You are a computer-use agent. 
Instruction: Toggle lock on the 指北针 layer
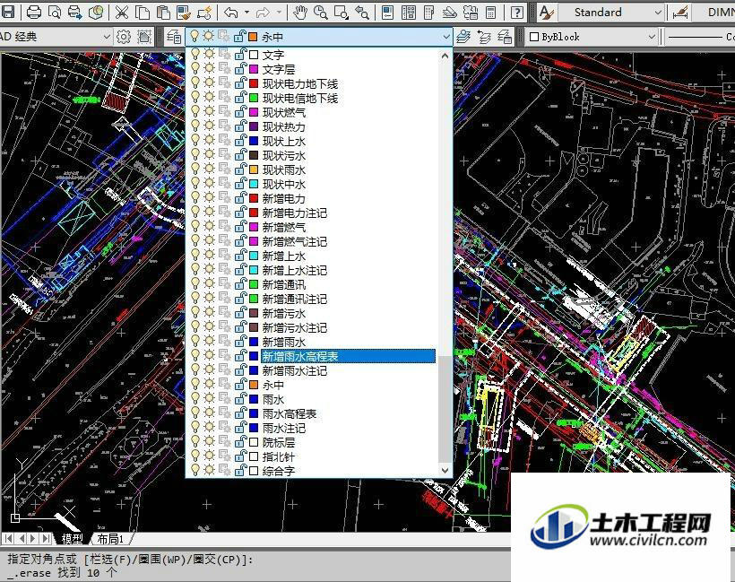point(240,456)
